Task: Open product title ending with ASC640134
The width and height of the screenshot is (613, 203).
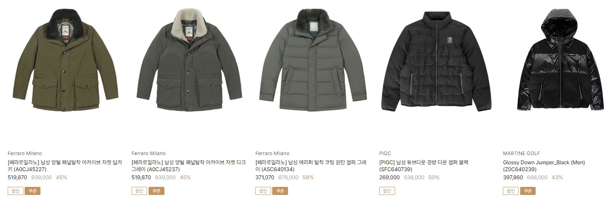Action: (x=311, y=166)
